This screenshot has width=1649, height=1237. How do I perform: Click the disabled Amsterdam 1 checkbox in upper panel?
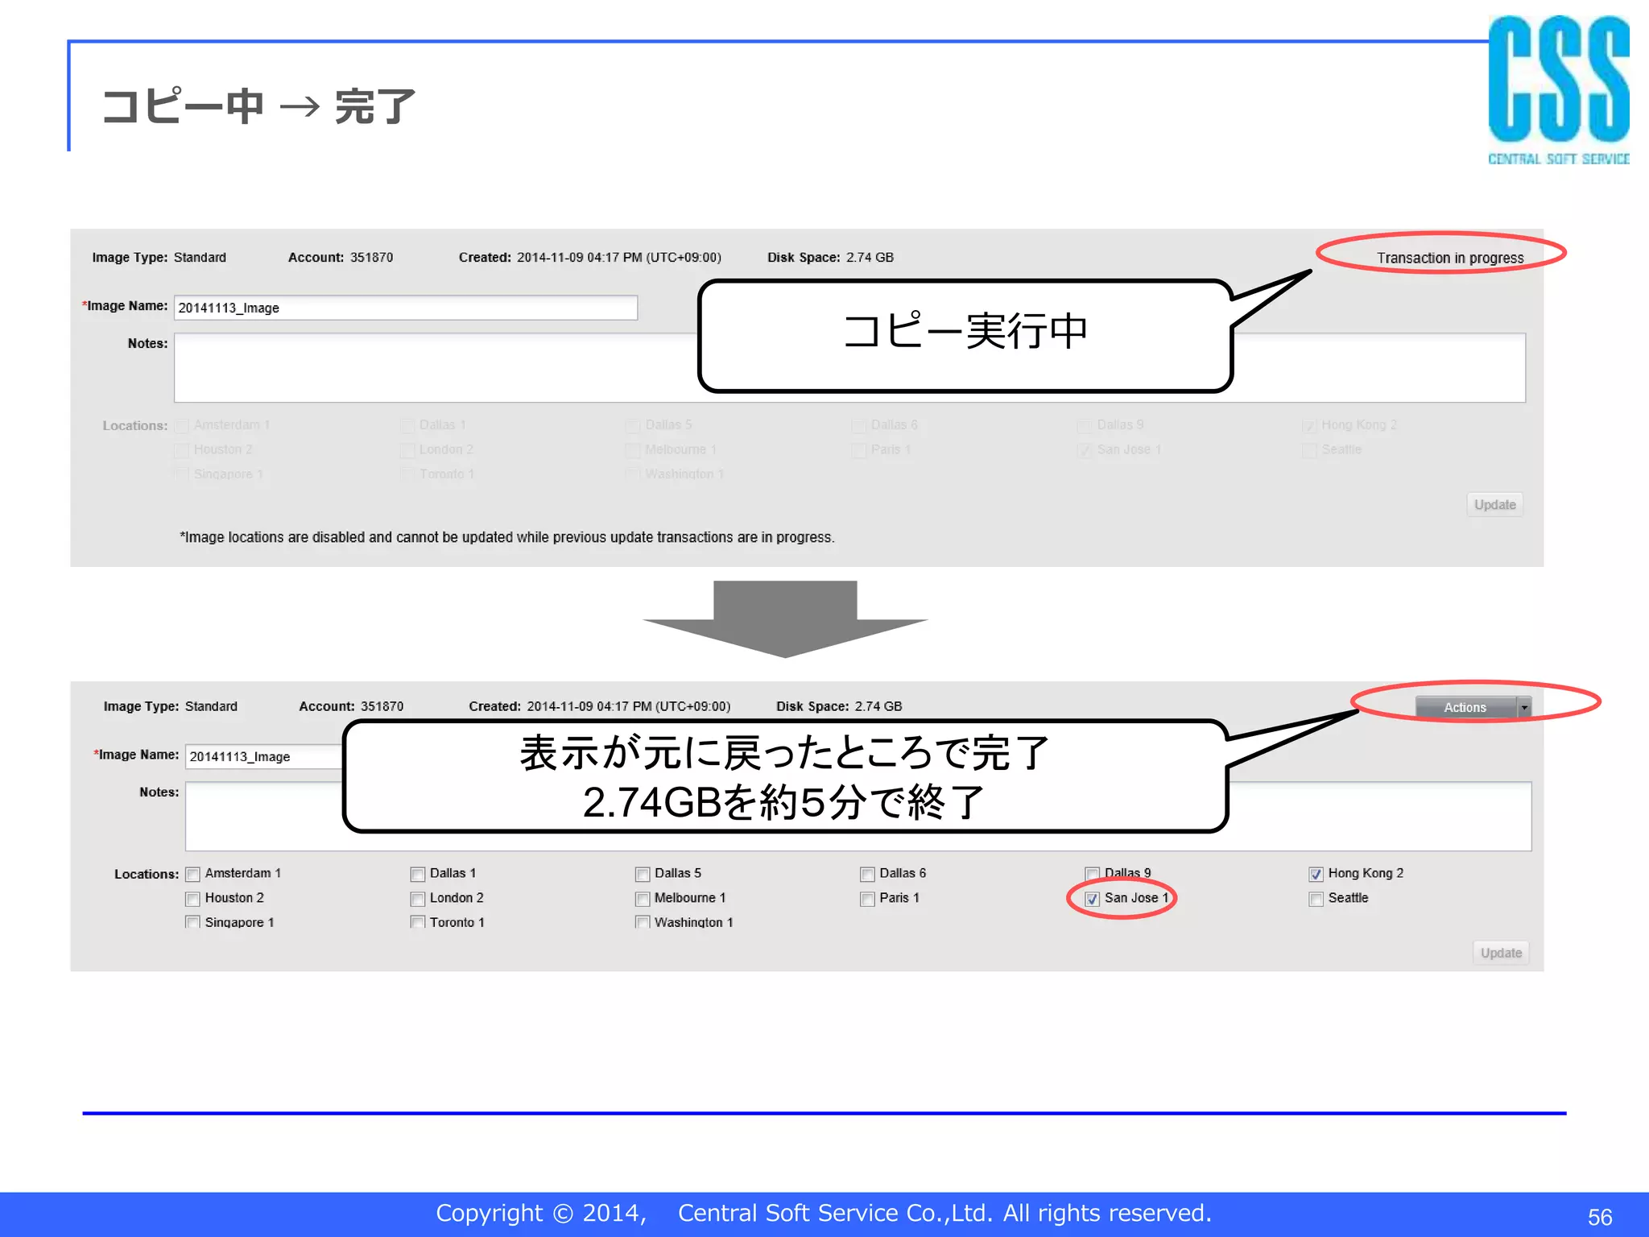click(x=182, y=426)
